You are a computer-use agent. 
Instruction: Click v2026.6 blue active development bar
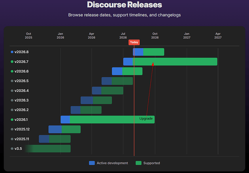pyautogui.click(x=117, y=71)
